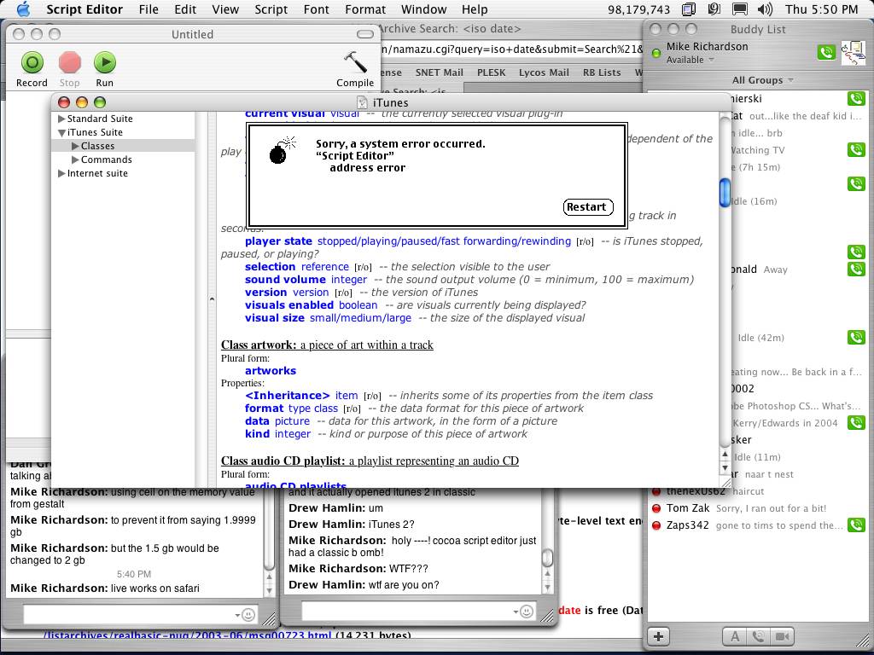Click the scroll down arrow in iTunes dictionary
This screenshot has width=874, height=655.
725,467
